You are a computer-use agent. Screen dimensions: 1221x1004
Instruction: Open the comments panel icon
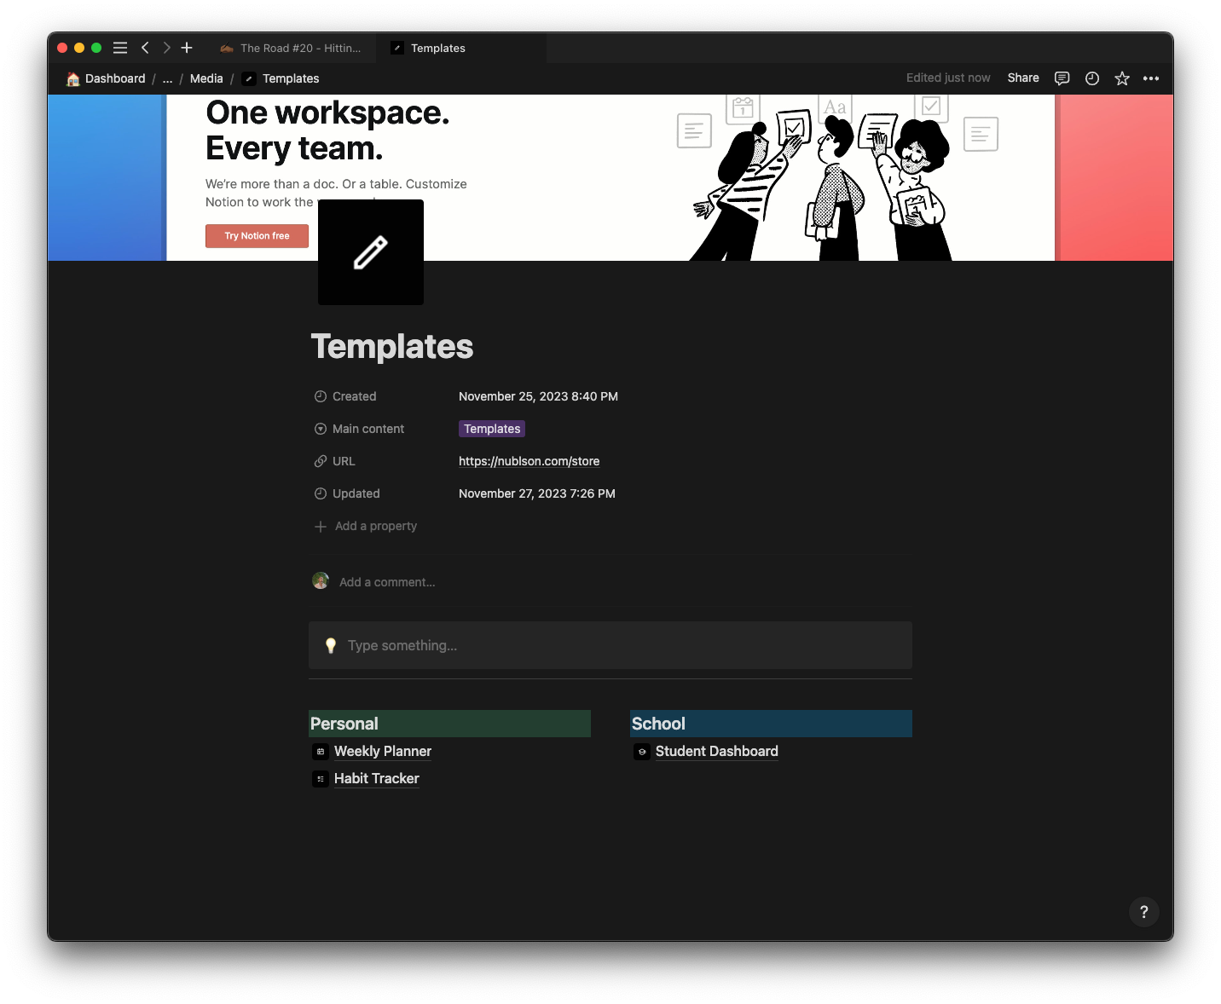click(1062, 78)
